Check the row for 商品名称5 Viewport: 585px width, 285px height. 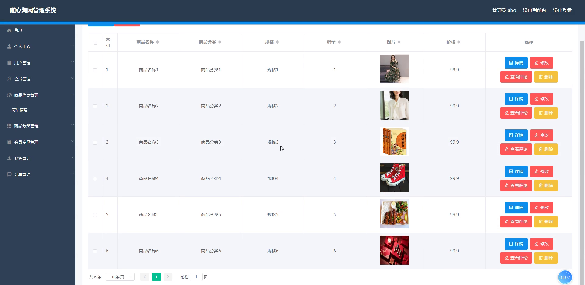[95, 215]
